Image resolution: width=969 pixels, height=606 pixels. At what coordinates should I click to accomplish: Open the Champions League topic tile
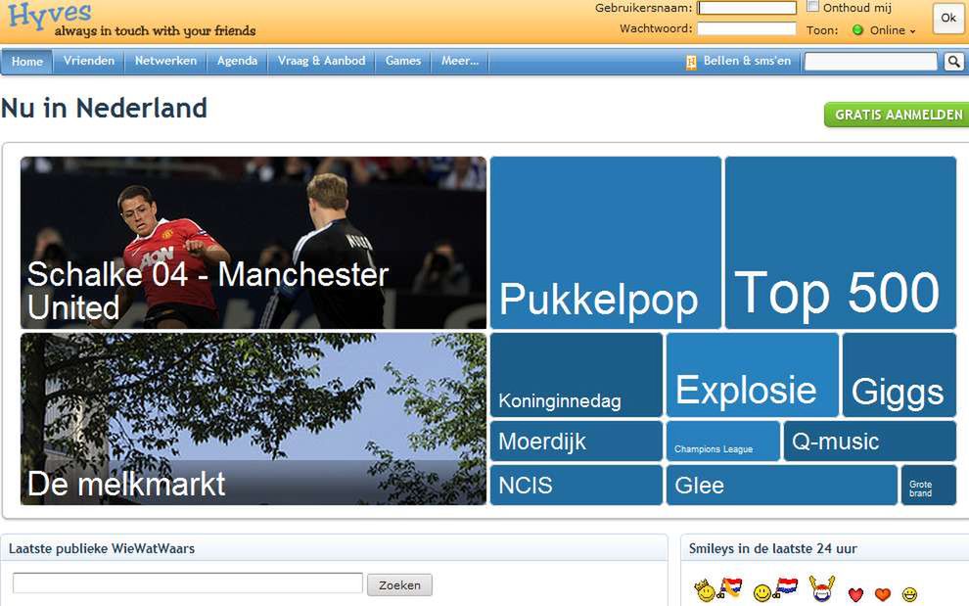tap(723, 441)
